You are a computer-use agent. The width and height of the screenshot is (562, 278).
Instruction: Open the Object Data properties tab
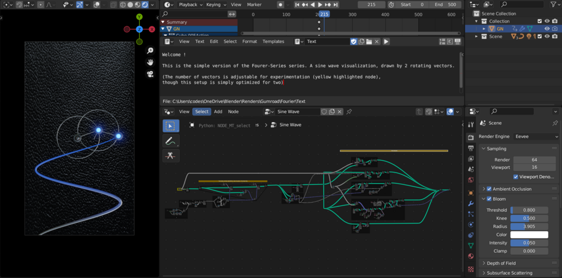pyautogui.click(x=471, y=246)
